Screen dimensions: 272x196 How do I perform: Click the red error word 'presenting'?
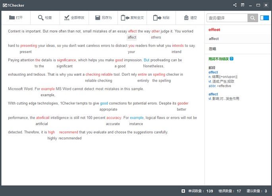[29, 46]
